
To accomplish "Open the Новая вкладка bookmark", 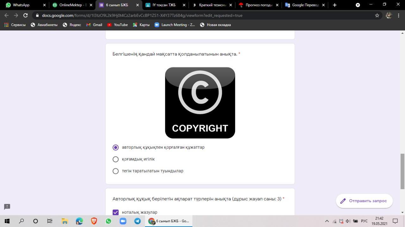I will coord(215,25).
